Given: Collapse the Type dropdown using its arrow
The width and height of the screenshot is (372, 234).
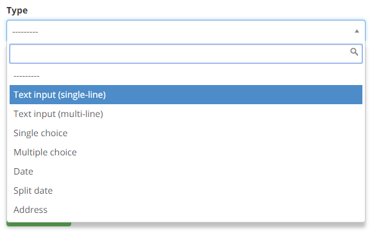Looking at the screenshot, I should click(357, 31).
